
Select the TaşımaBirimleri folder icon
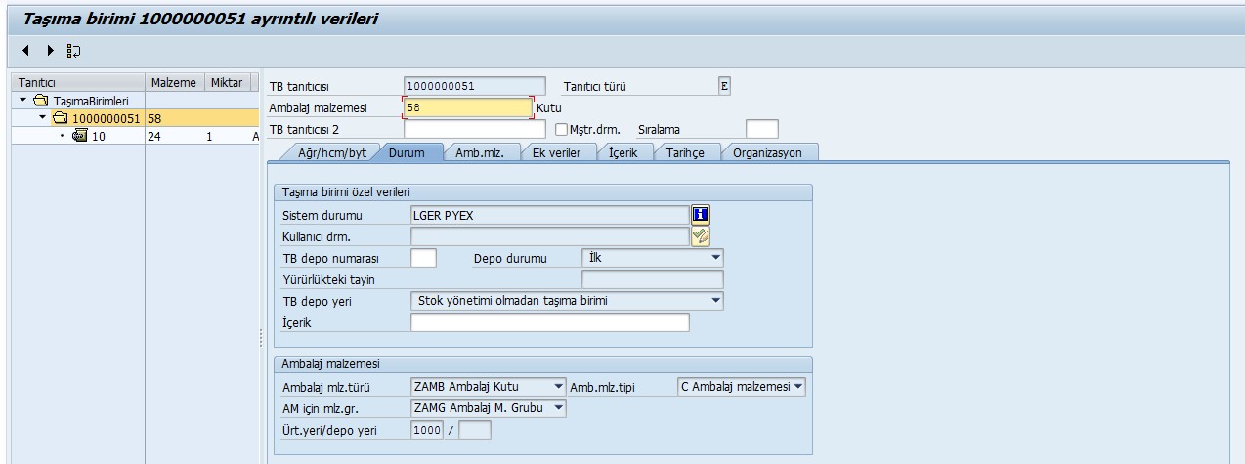pos(40,101)
